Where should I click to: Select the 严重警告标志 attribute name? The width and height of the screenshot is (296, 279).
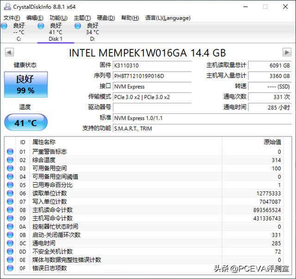tap(49, 152)
